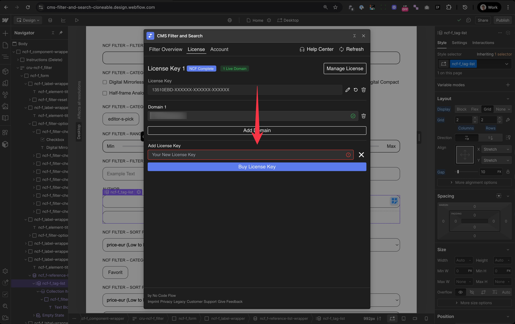Open the Assets image icon
The width and height of the screenshot is (515, 324).
pyautogui.click(x=5, y=106)
